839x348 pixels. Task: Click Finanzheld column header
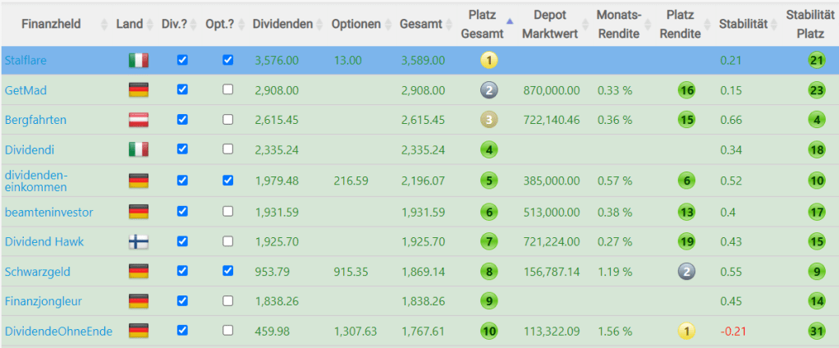[51, 24]
